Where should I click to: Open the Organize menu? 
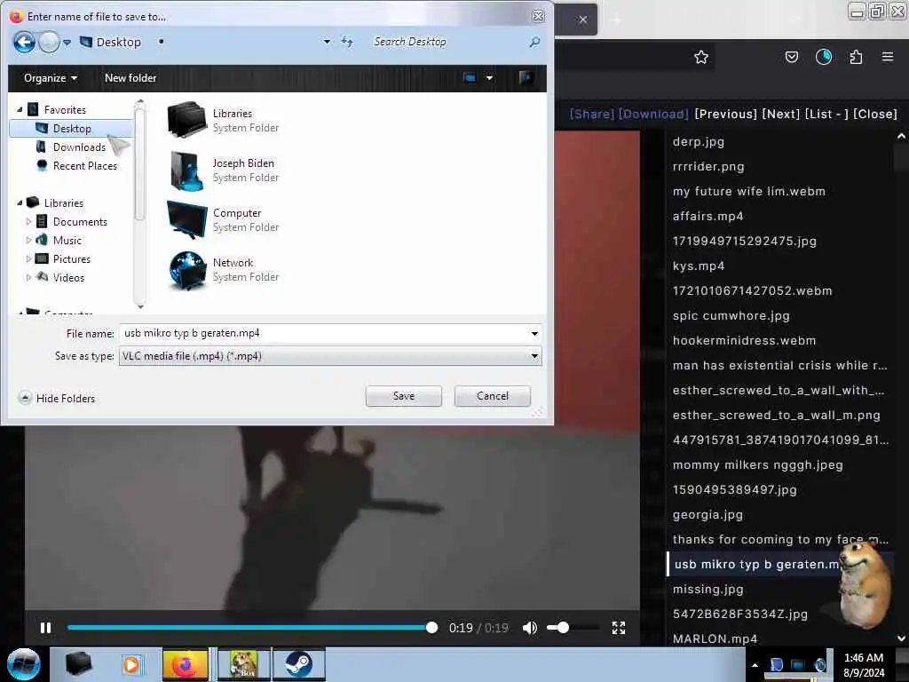[51, 78]
